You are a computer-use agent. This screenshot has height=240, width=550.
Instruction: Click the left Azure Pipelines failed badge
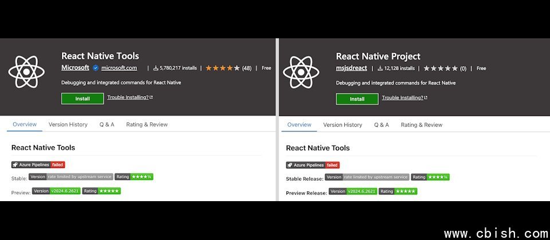[38, 165]
